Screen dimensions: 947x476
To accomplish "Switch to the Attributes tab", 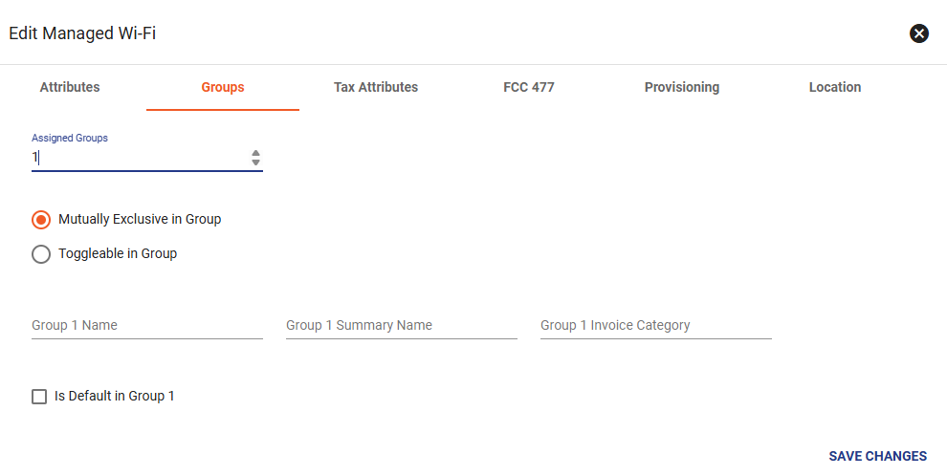I will (x=70, y=87).
